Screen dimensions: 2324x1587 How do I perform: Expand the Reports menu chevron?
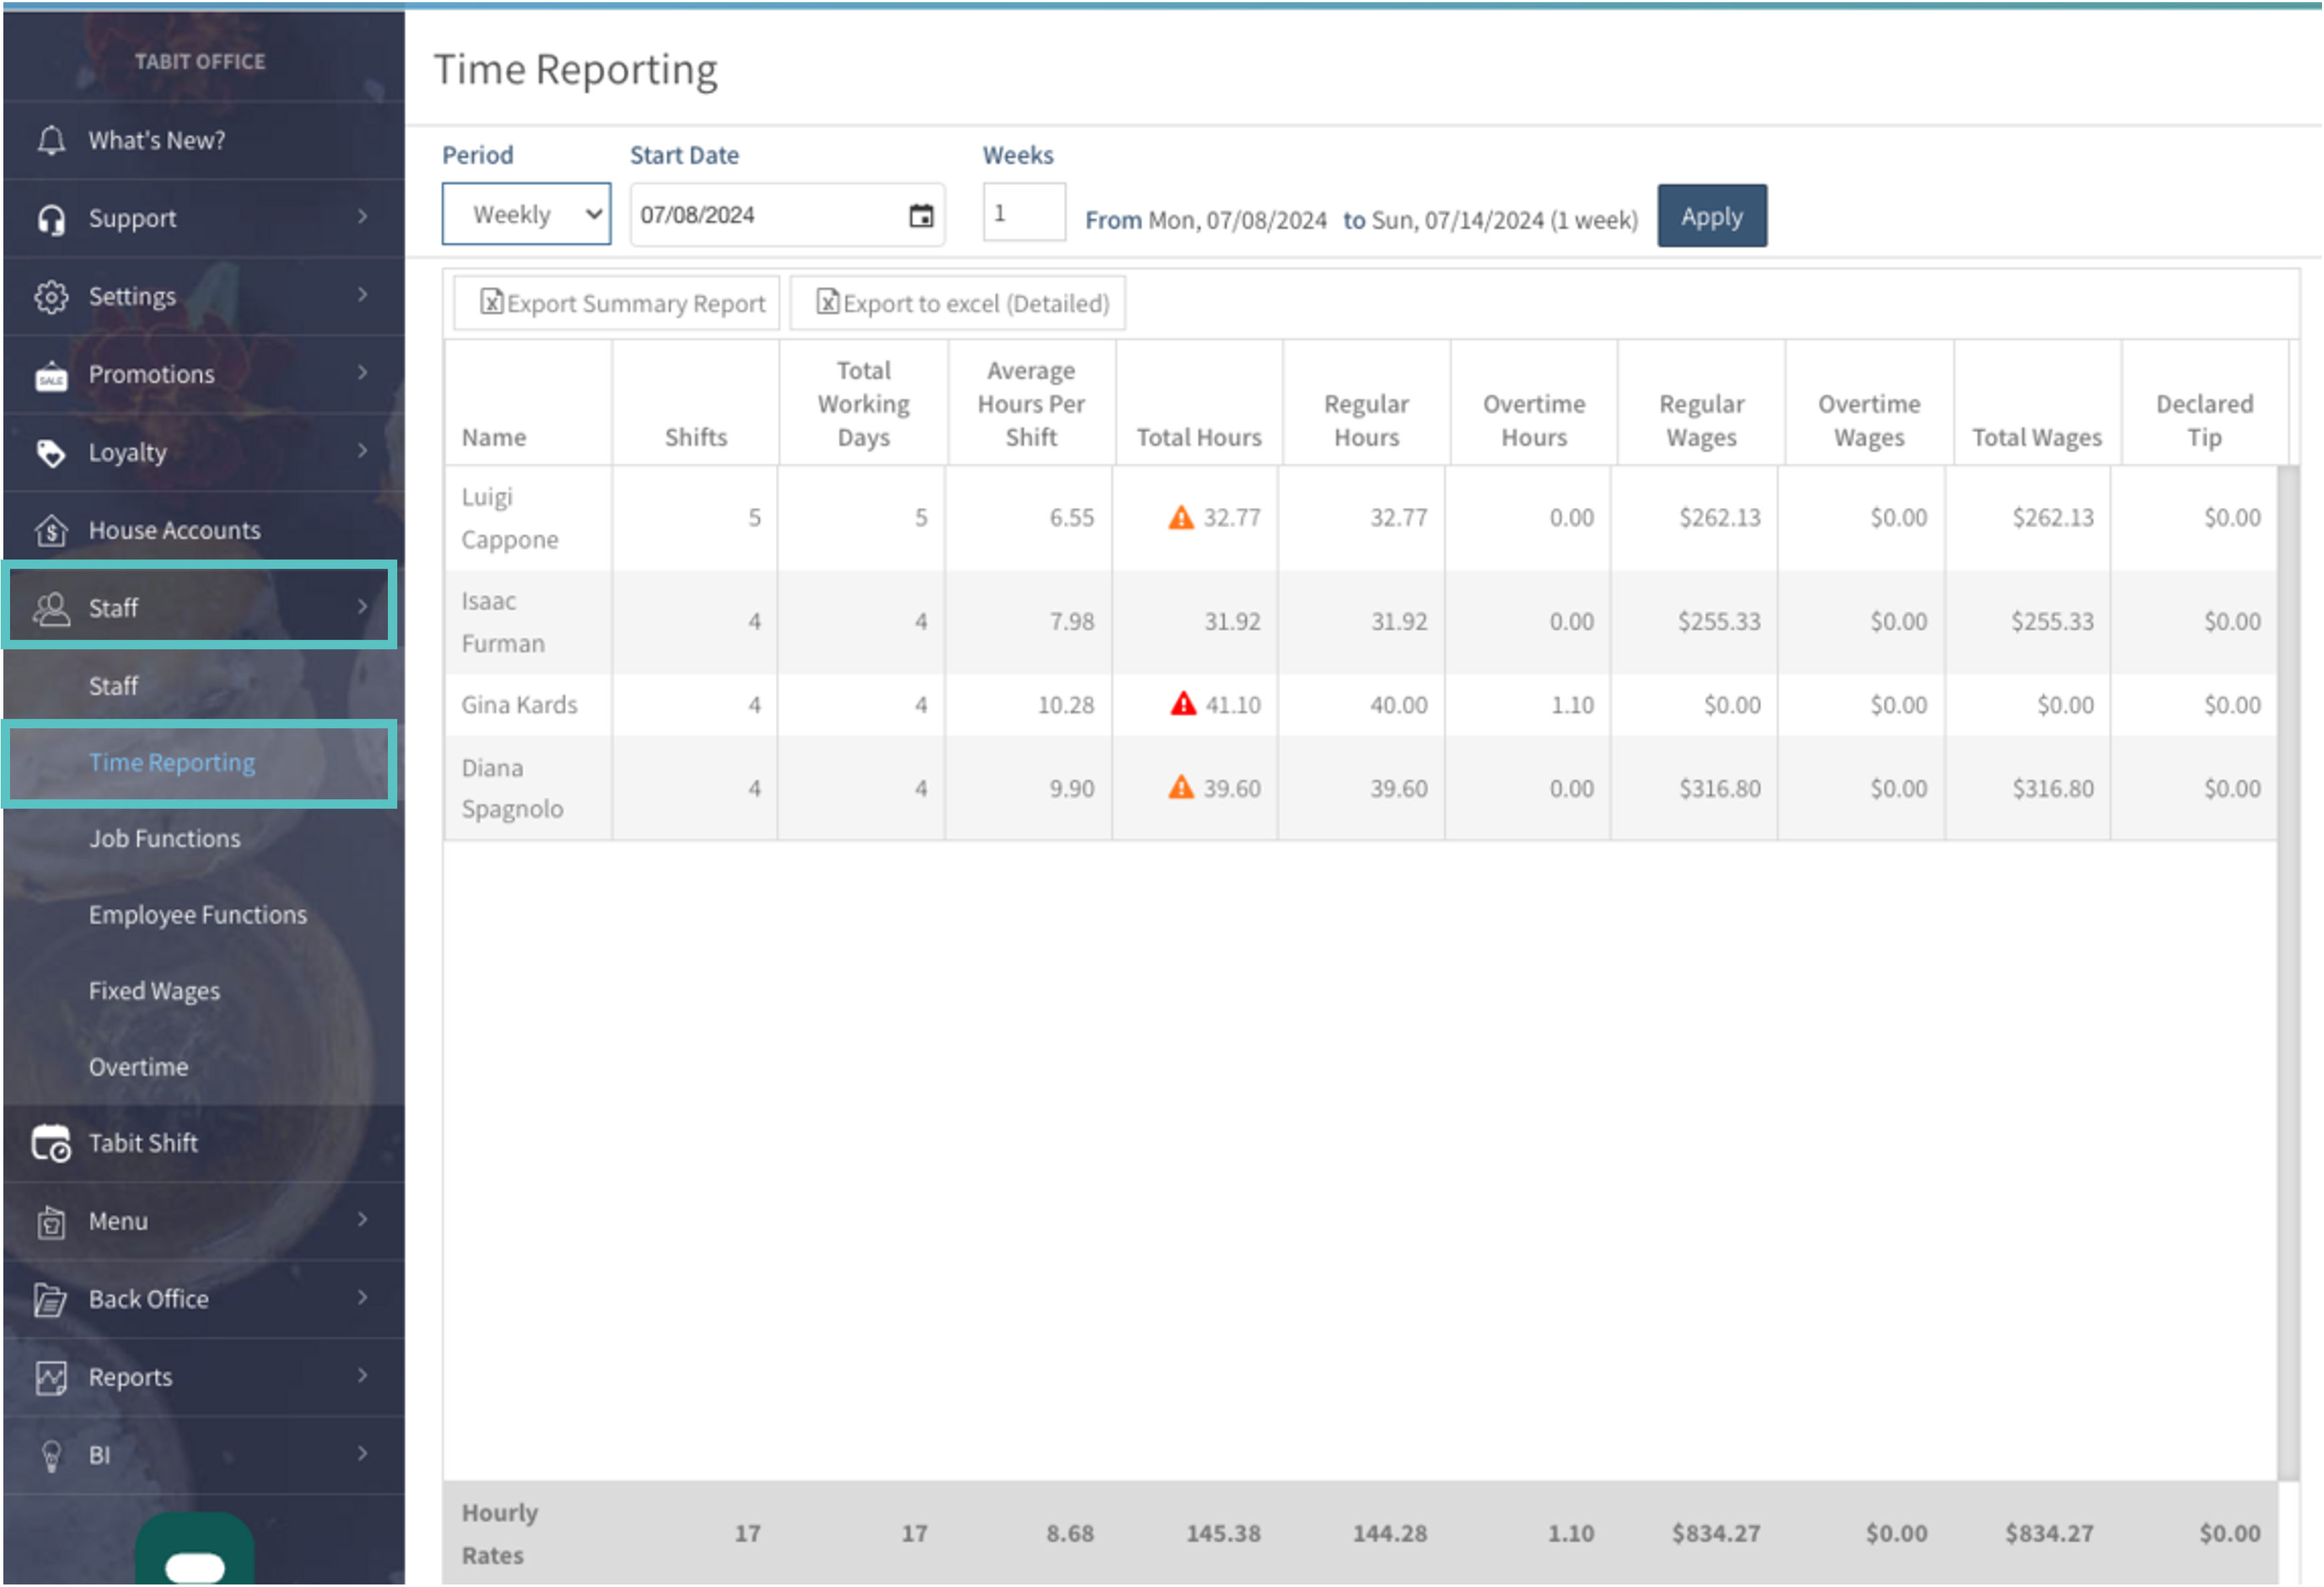point(362,1376)
